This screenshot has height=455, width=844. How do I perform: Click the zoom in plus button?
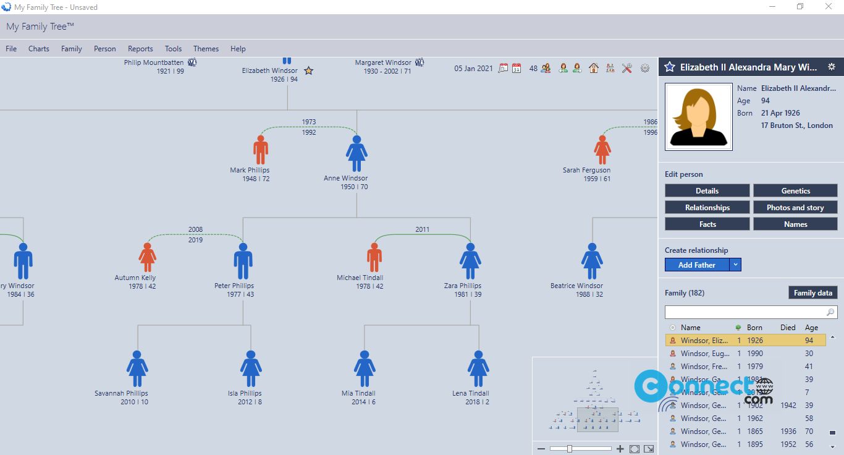coord(620,449)
